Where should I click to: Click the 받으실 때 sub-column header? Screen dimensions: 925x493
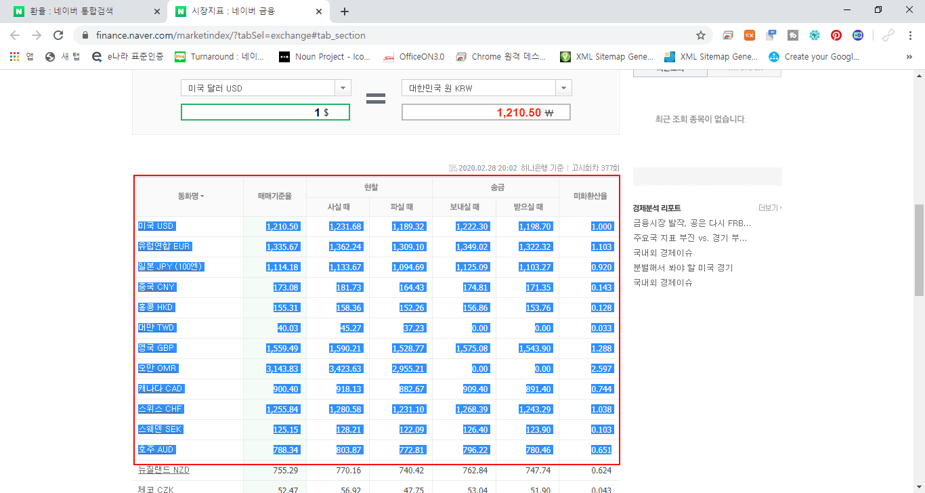tap(529, 207)
